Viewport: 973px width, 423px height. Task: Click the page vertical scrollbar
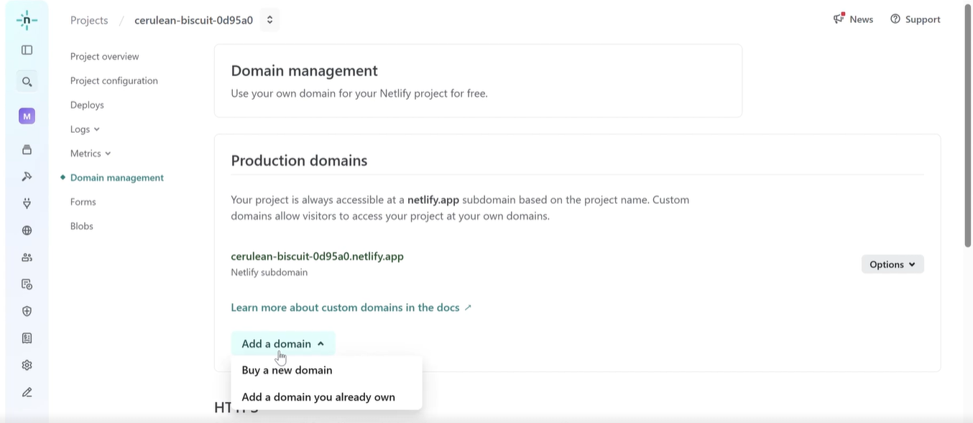pos(968,126)
